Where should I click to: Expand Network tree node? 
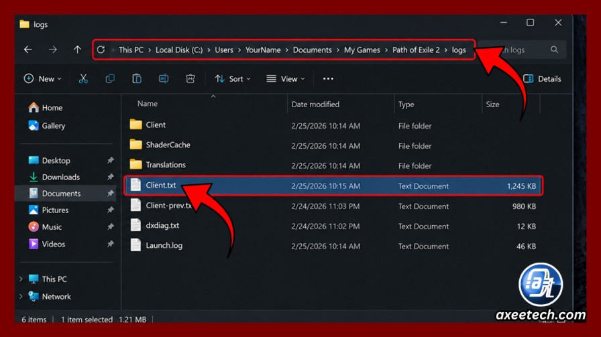pyautogui.click(x=21, y=296)
